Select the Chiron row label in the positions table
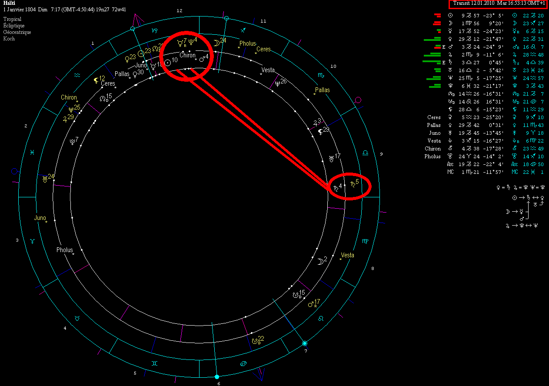The image size is (549, 386). (x=433, y=149)
